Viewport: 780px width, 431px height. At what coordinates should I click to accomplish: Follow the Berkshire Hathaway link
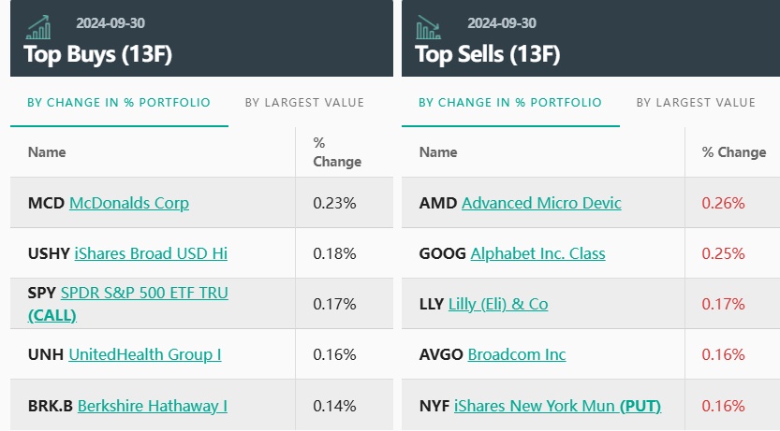pyautogui.click(x=153, y=406)
